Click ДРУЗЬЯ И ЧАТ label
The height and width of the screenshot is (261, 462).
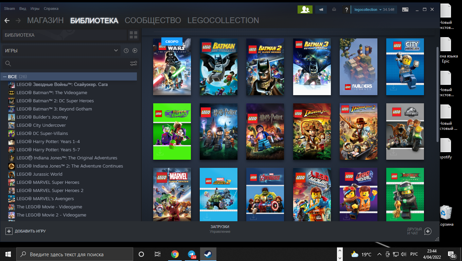click(x=414, y=231)
